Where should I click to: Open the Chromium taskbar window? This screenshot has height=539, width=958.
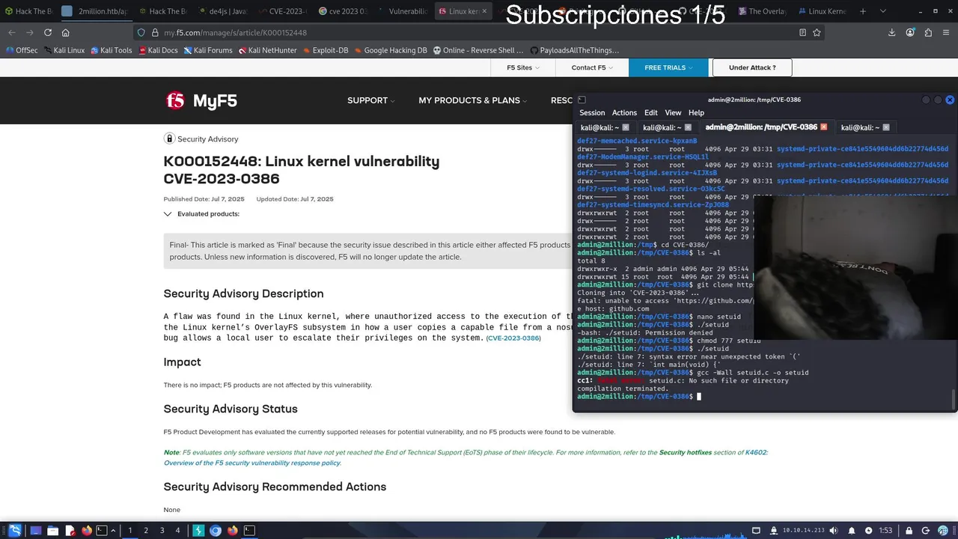(216, 530)
